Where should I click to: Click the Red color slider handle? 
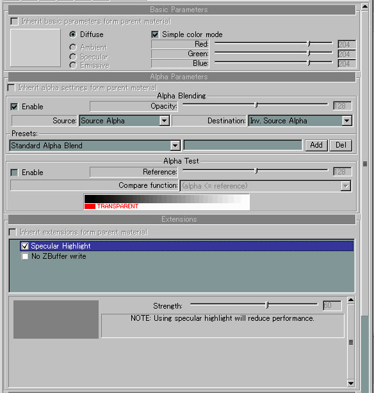[x=309, y=43]
